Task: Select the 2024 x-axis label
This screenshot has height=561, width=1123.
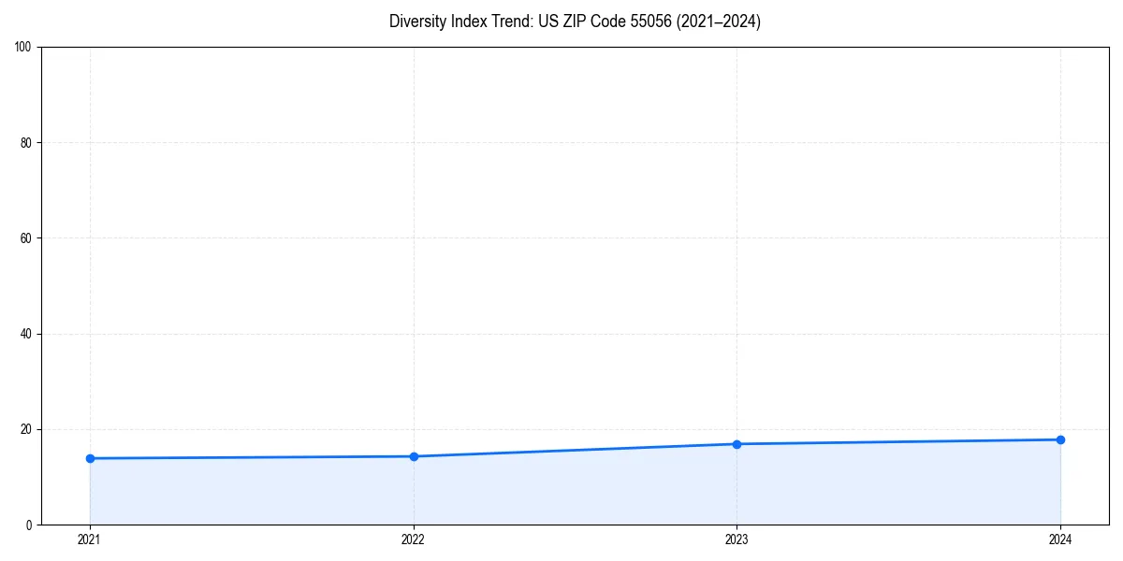Action: click(x=1060, y=539)
